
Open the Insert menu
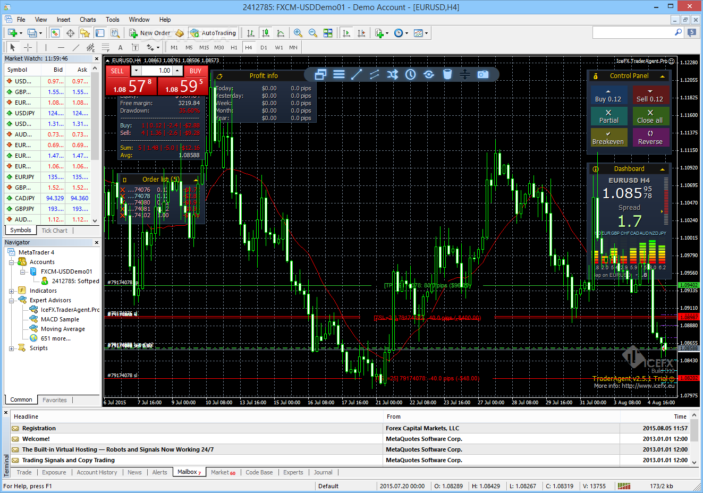point(63,20)
